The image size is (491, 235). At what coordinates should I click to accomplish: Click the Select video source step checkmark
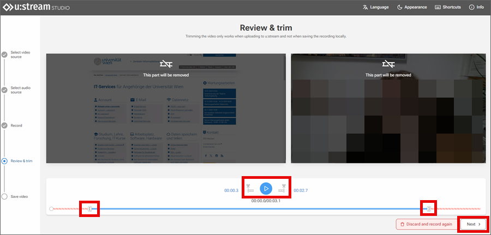point(5,55)
